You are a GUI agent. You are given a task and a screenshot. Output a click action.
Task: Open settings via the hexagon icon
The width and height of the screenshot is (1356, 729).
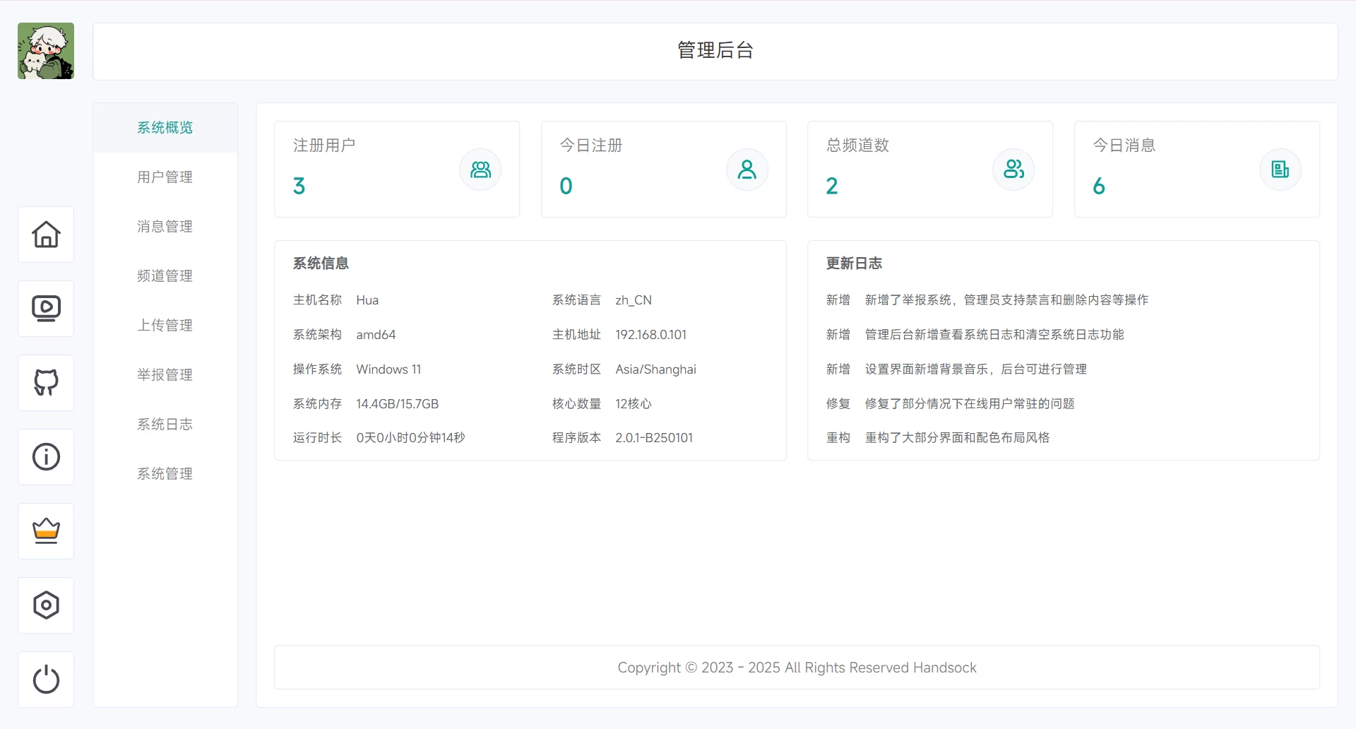[45, 605]
